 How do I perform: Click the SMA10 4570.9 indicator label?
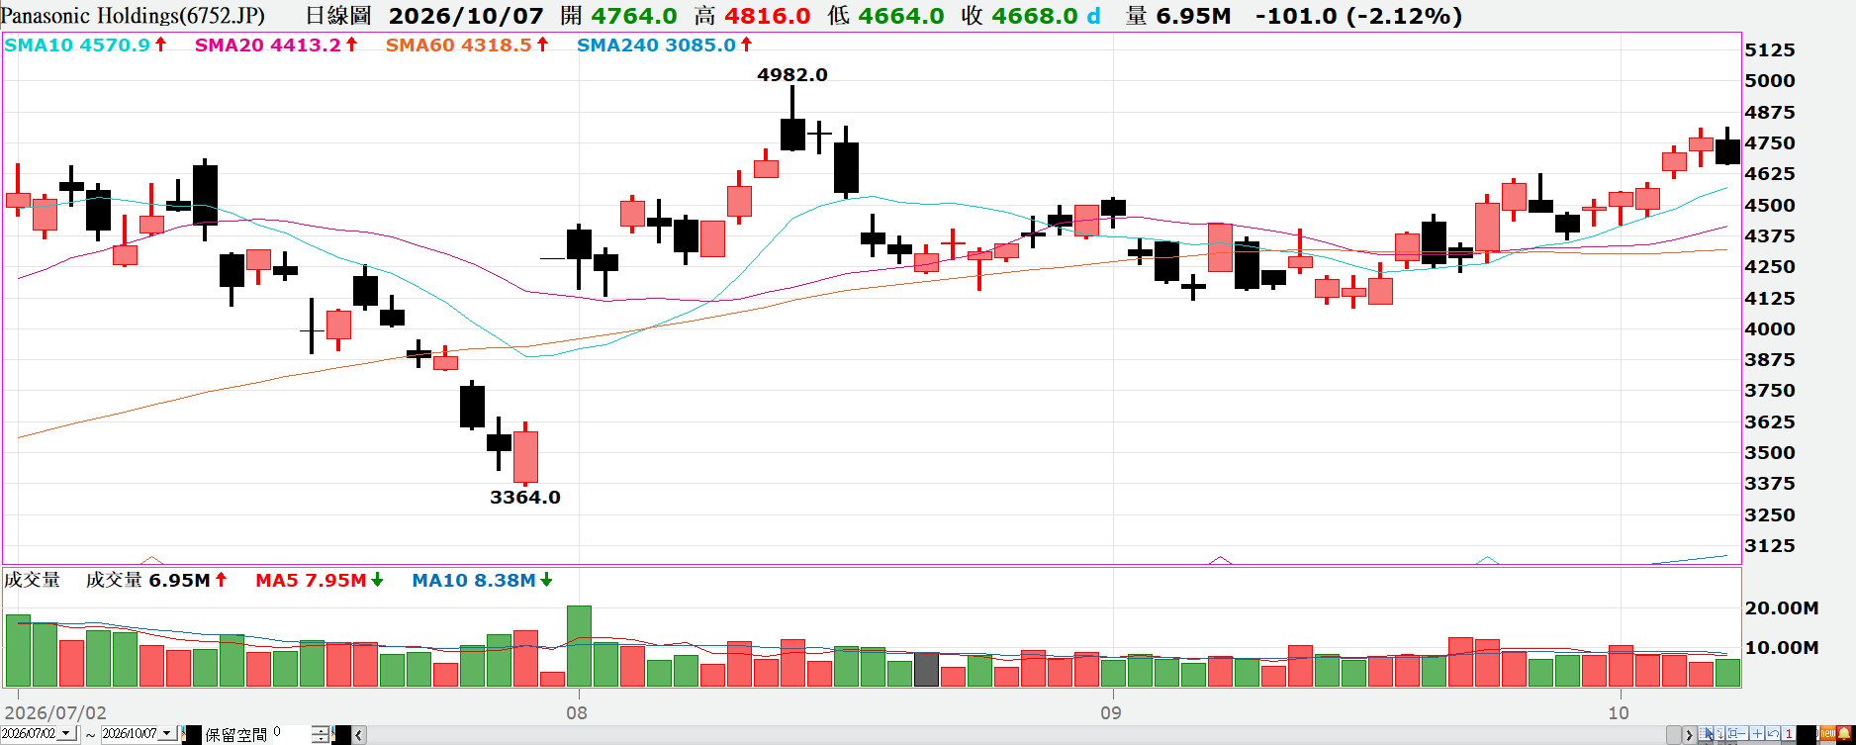tap(77, 45)
